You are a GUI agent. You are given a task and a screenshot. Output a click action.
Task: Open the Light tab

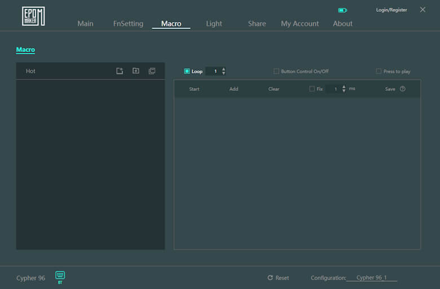click(x=214, y=24)
